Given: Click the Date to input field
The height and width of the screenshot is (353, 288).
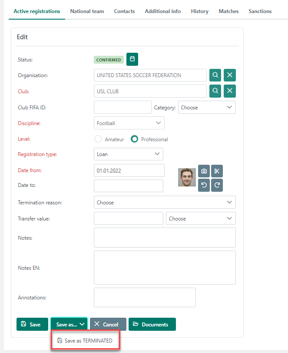Looking at the screenshot, I should click(128, 186).
